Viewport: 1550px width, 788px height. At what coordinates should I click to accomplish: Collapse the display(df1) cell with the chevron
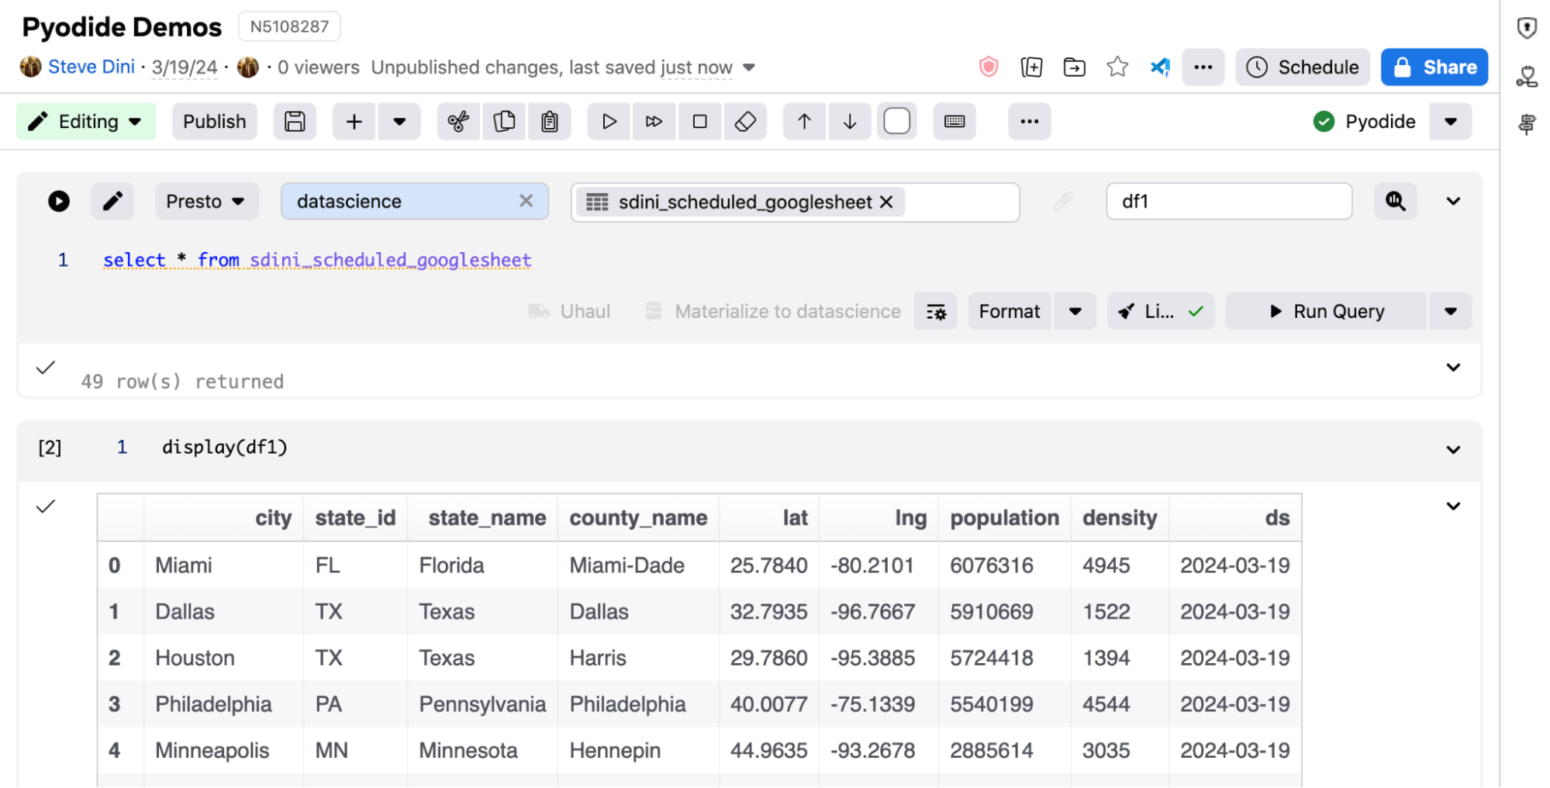1453,450
